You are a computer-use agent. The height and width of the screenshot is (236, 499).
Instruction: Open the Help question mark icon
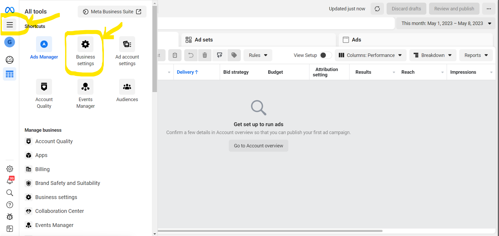point(10,205)
